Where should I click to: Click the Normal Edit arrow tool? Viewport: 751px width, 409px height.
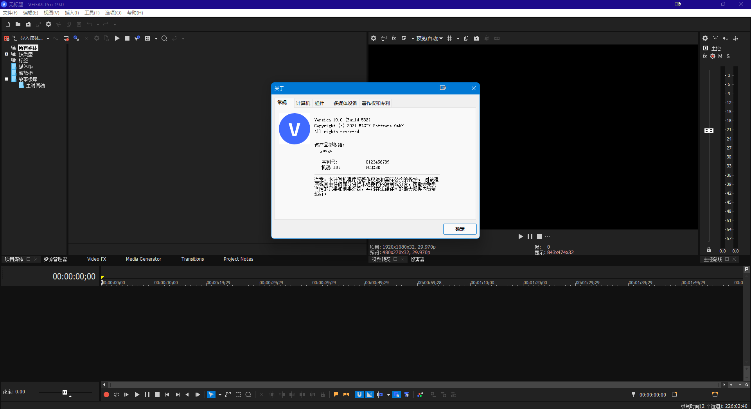click(x=211, y=395)
